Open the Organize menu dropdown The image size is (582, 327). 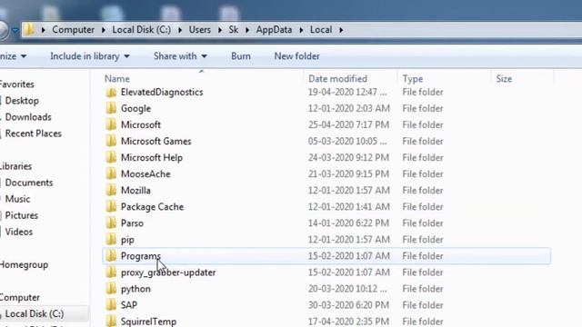(14, 56)
